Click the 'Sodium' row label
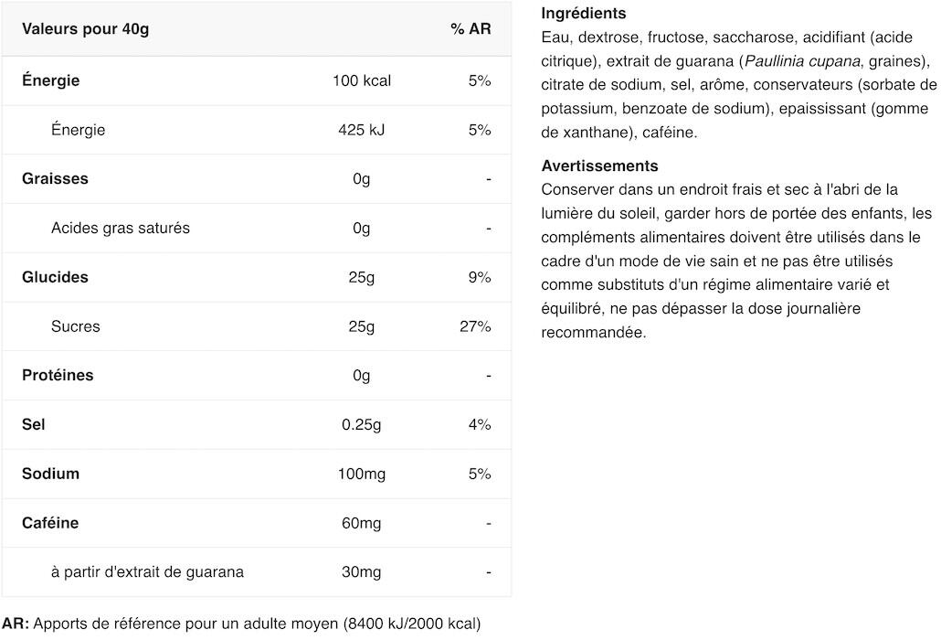 [x=50, y=474]
